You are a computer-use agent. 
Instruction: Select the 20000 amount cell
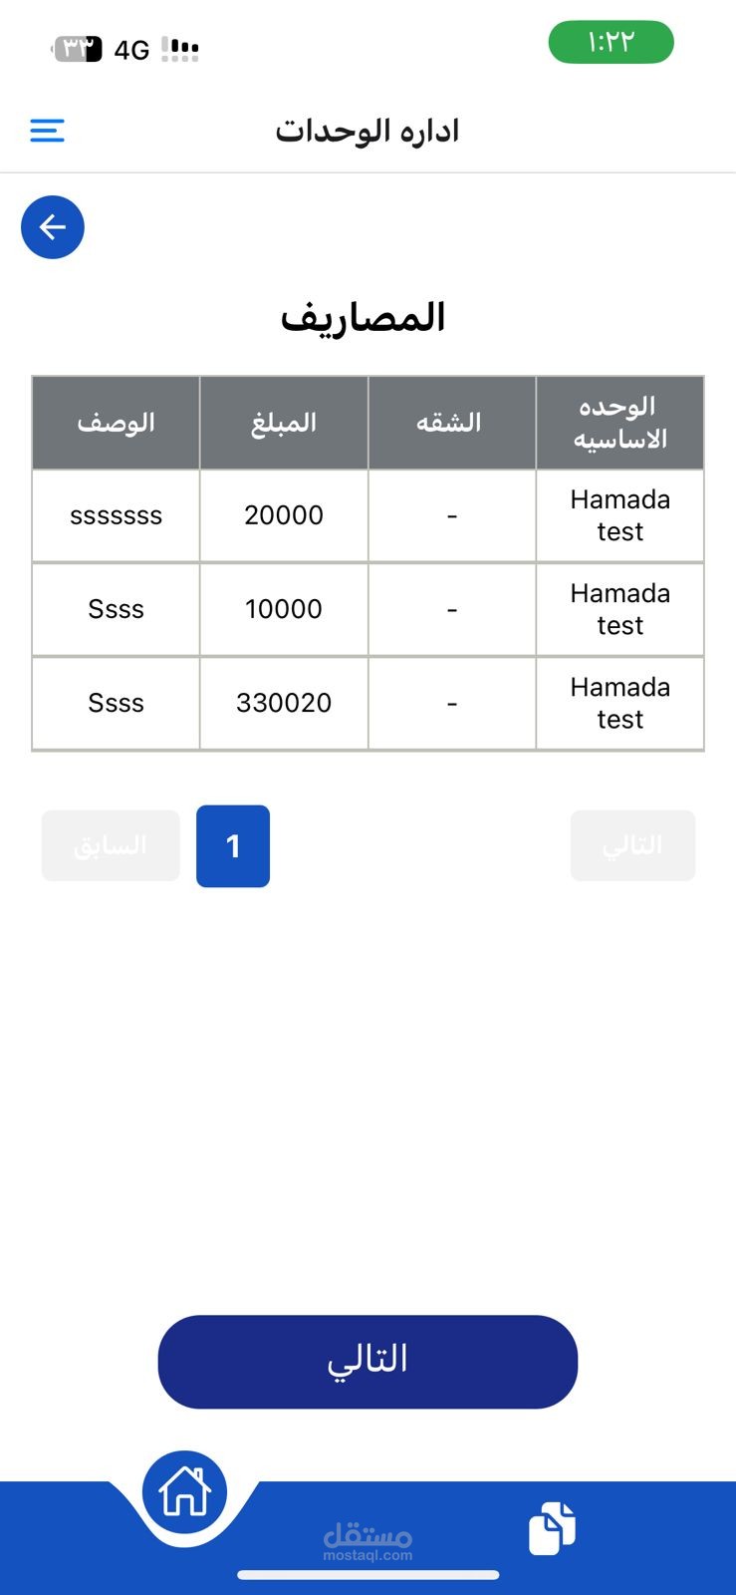[284, 515]
